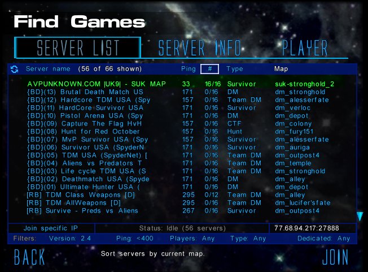Screen dimensions: 368x272
Task: Click the dm_fury151 map entry
Action: coord(294,131)
